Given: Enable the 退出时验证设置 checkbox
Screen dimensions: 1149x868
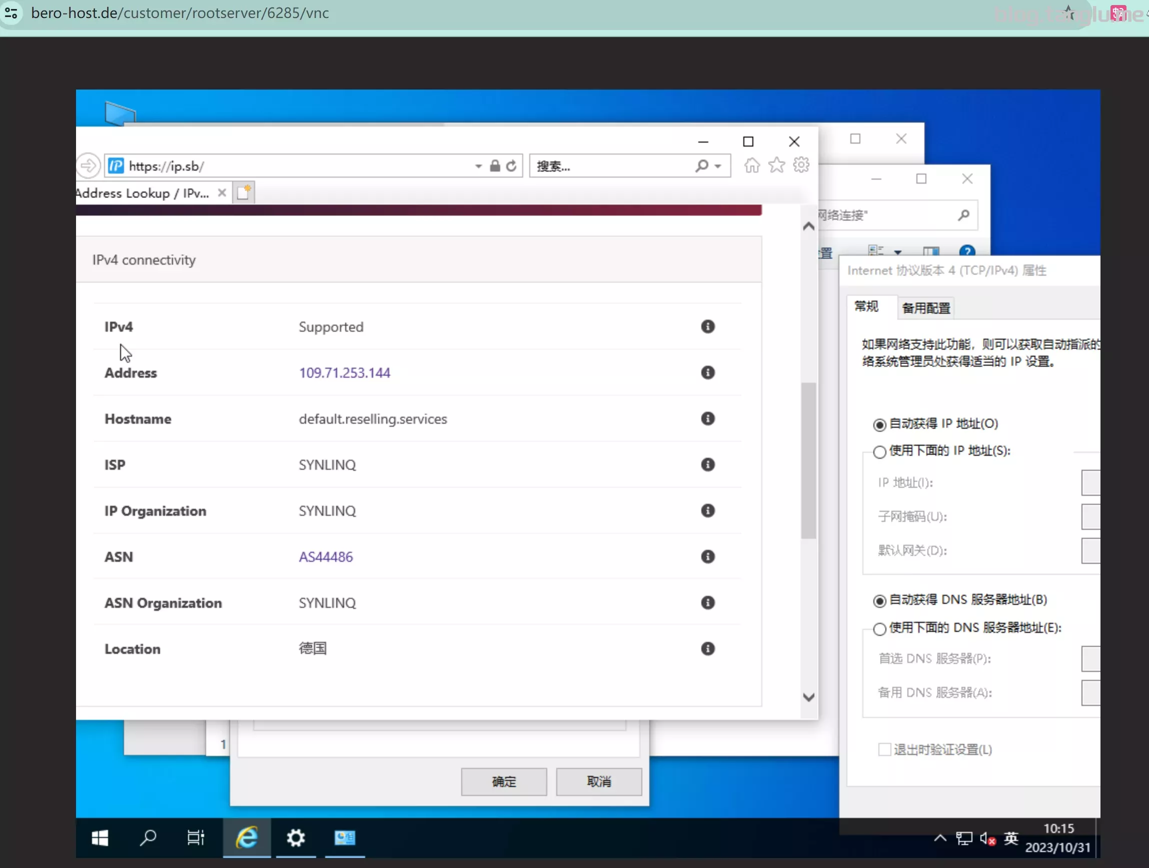Looking at the screenshot, I should [x=884, y=749].
